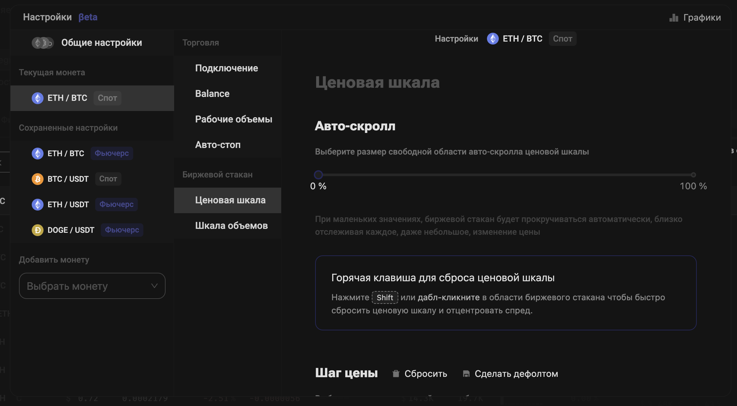
Task: Select saved BTC / USDT Спот settings
Action: click(x=92, y=179)
